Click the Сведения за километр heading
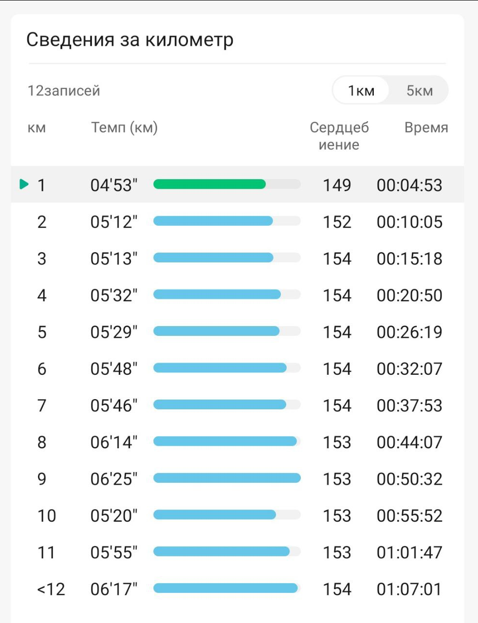Viewport: 478px width, 623px height. (129, 40)
